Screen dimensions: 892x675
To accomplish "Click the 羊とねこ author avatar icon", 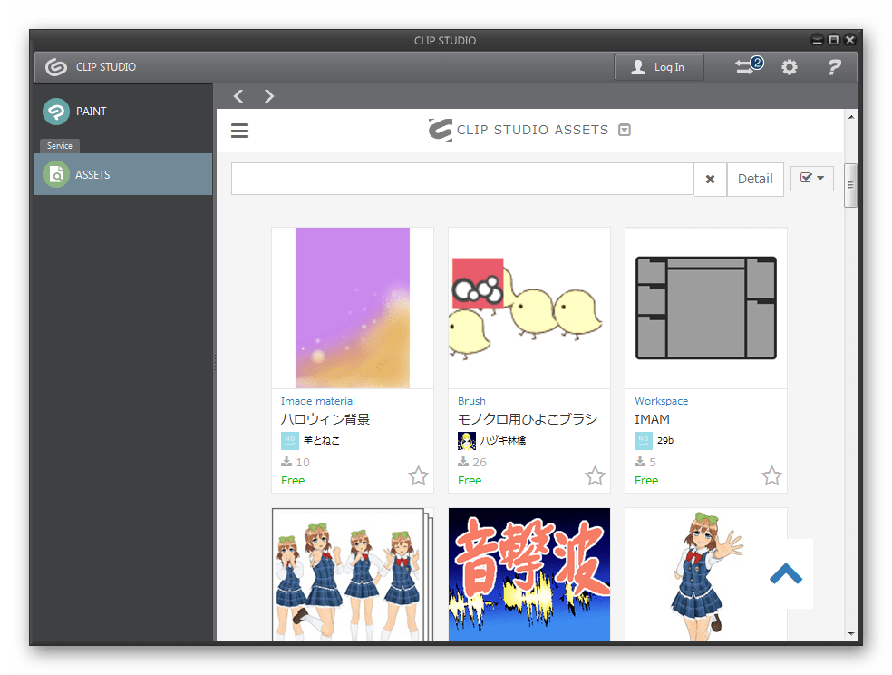I will [290, 441].
